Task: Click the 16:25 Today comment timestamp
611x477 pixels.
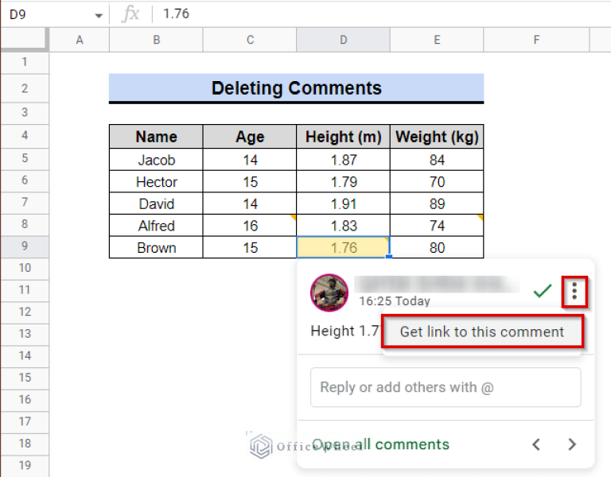Action: tap(395, 301)
